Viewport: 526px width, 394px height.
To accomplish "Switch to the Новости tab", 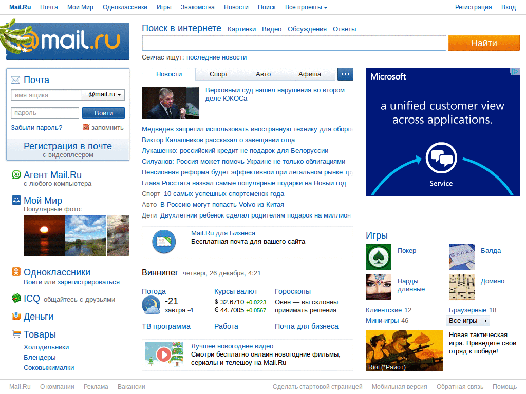I will pos(168,74).
